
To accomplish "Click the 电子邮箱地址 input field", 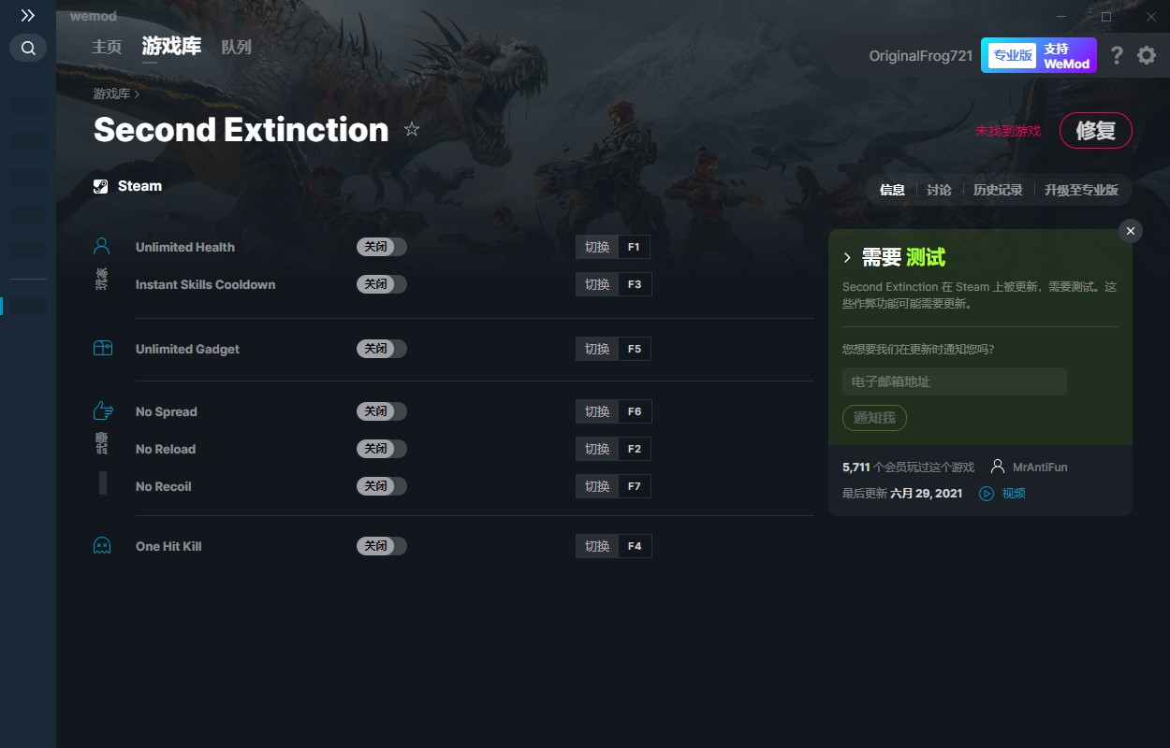I will pos(955,381).
